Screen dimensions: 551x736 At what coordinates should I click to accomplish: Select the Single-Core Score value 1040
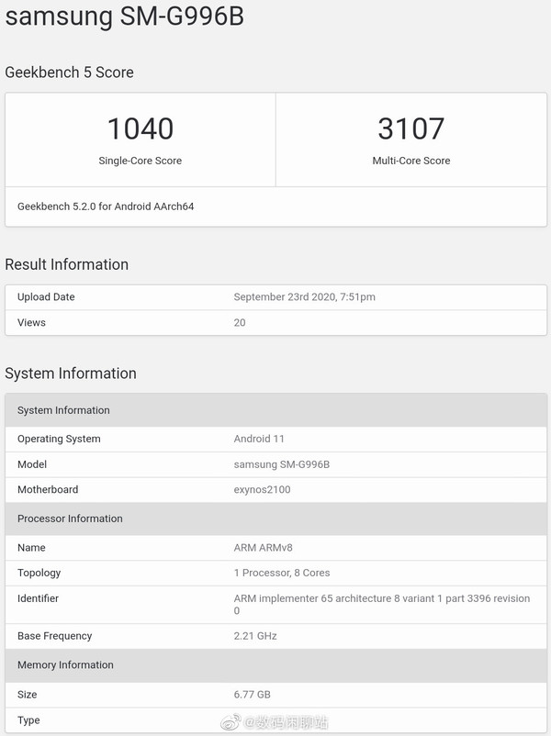(x=141, y=130)
